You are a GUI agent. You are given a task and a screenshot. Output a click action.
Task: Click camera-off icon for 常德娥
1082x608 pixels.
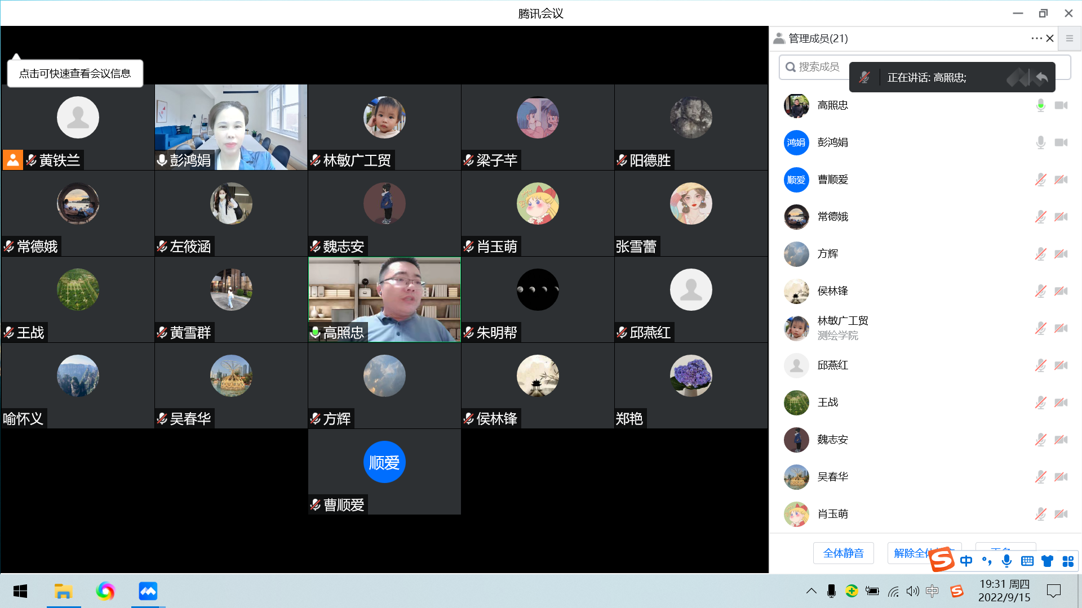pos(1061,217)
